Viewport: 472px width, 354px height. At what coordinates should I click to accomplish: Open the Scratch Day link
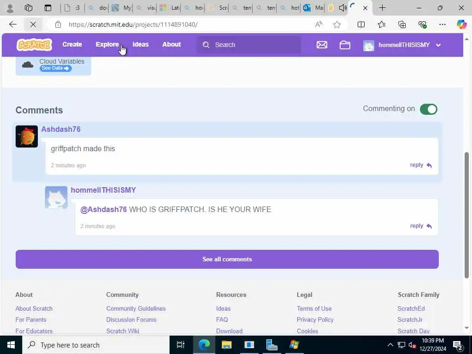[413, 331]
